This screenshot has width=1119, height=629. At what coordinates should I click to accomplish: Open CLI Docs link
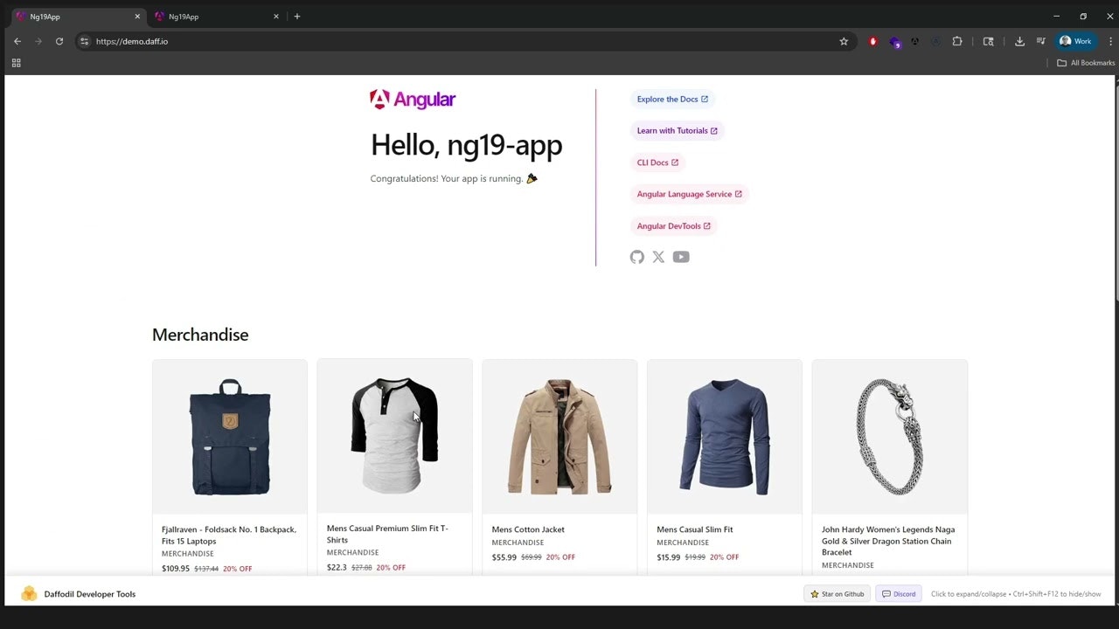657,162
